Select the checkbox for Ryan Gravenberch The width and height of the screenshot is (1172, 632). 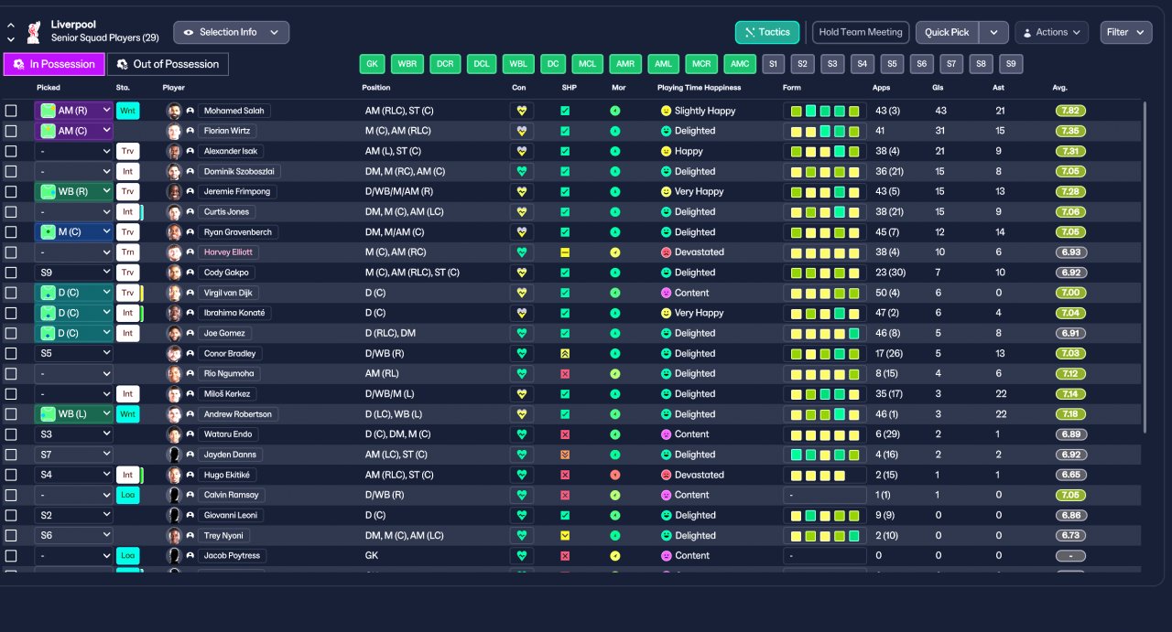pyautogui.click(x=11, y=232)
